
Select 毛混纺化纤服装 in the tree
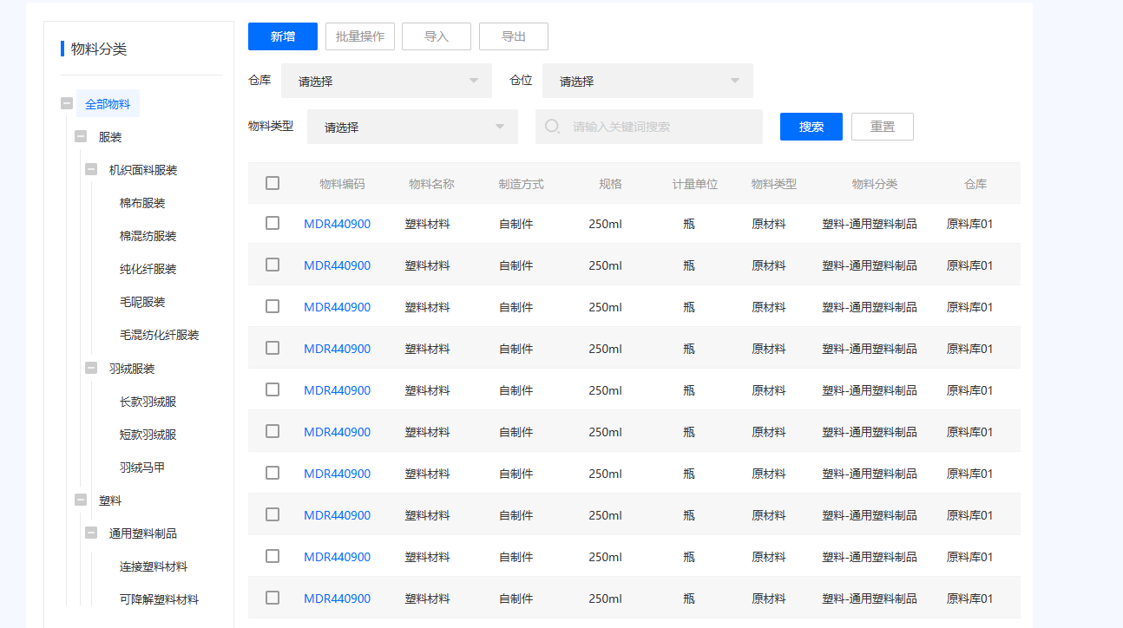coord(160,335)
